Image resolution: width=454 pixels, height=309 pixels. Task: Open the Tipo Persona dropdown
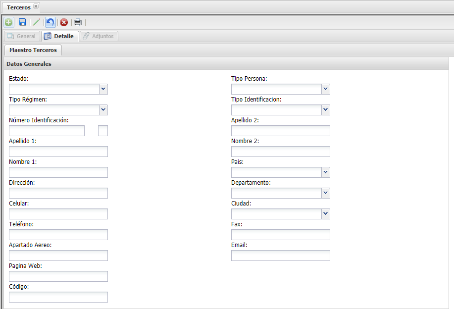click(x=325, y=89)
